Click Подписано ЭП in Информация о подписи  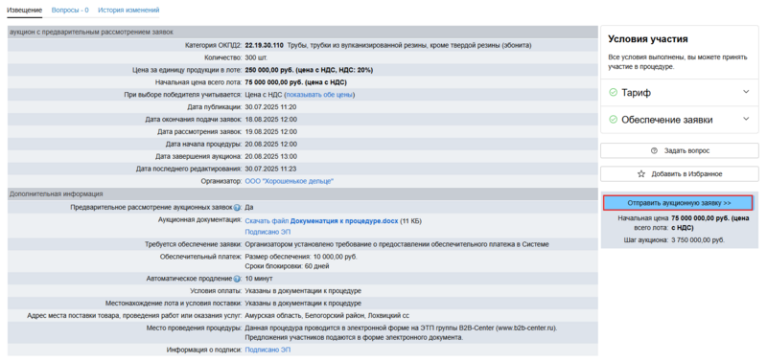click(x=267, y=350)
